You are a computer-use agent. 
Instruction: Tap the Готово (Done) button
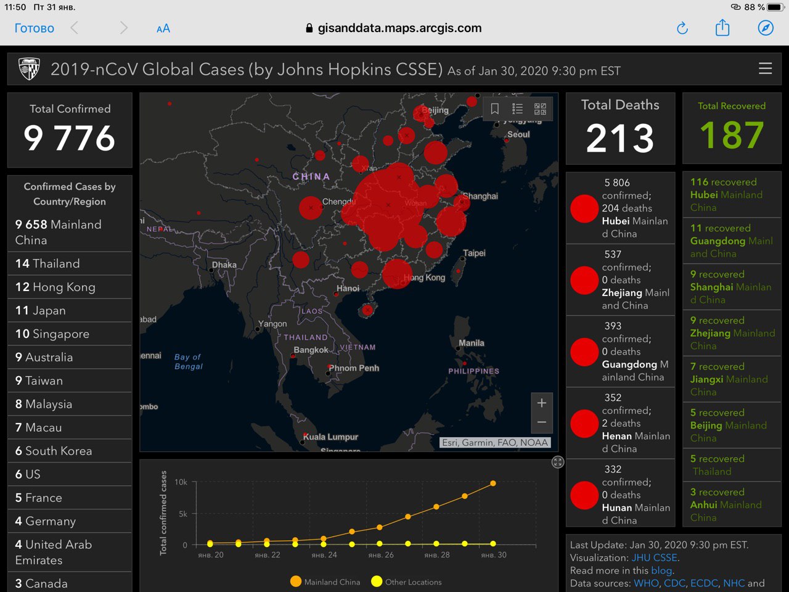click(x=35, y=28)
